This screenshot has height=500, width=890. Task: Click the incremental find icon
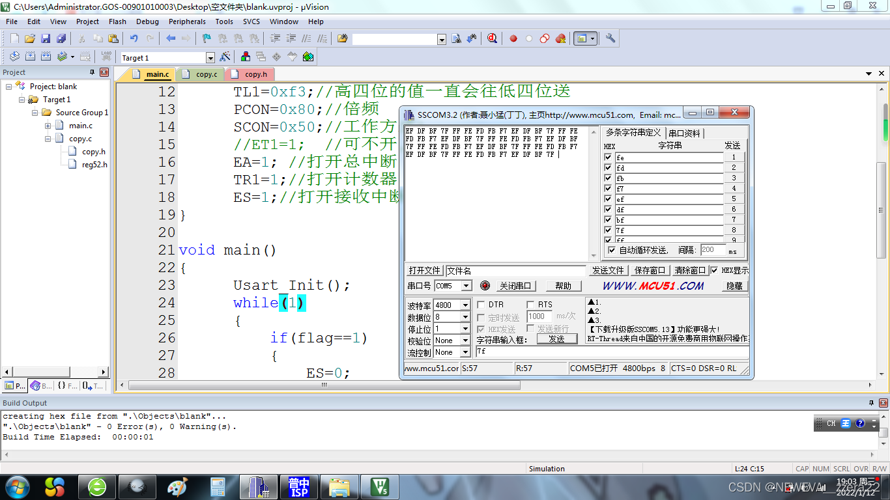pos(472,38)
